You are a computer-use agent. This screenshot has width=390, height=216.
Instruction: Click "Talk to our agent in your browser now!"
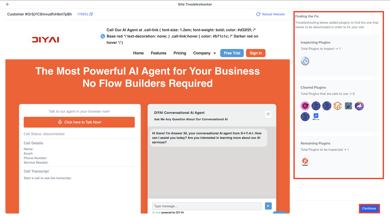point(79,111)
